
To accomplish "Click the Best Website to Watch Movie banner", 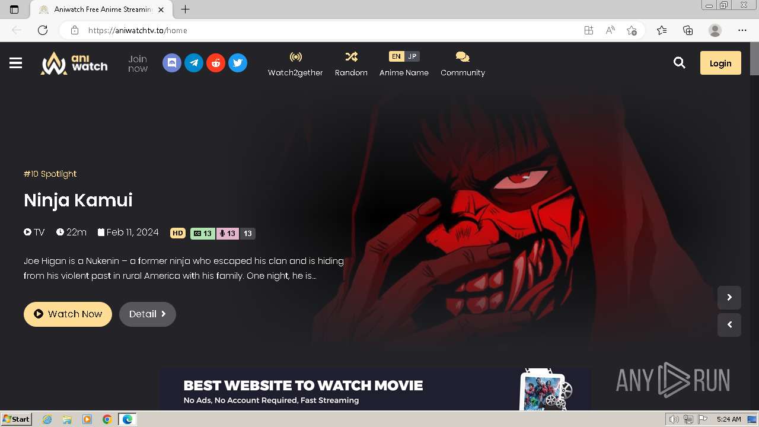I will pos(375,390).
